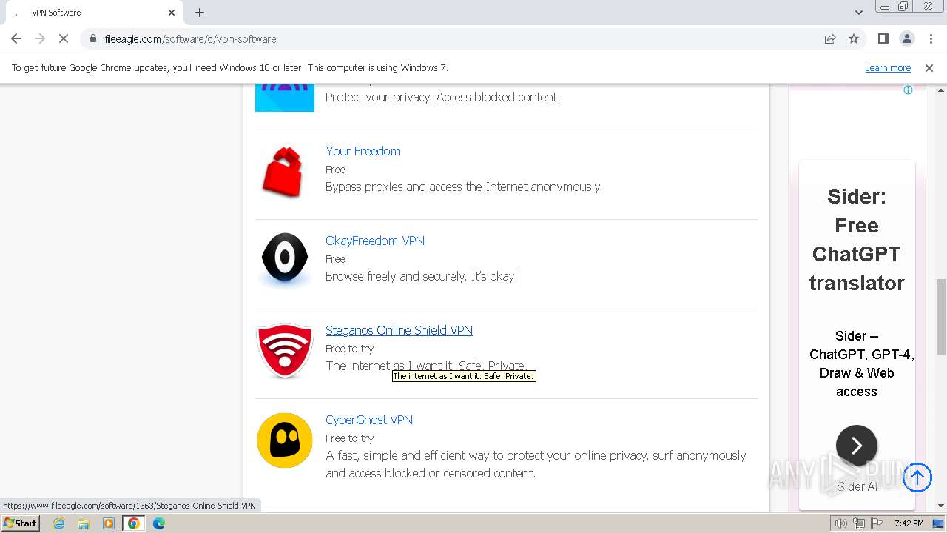Open the Your Freedom link
Image resolution: width=947 pixels, height=533 pixels.
363,151
